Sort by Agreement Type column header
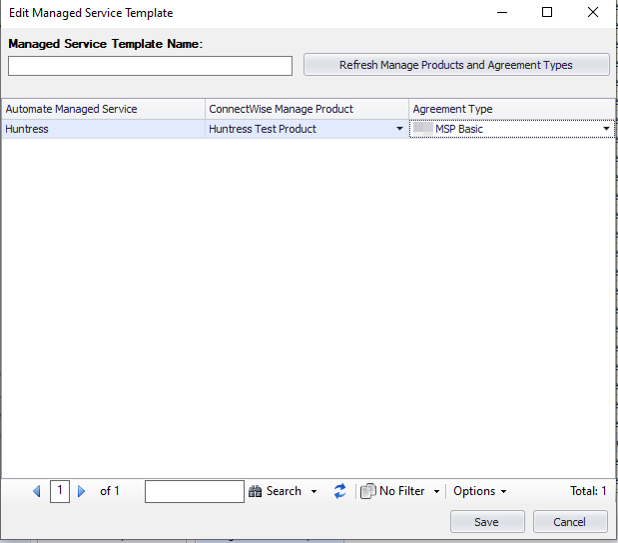Image resolution: width=618 pixels, height=543 pixels. pos(511,109)
